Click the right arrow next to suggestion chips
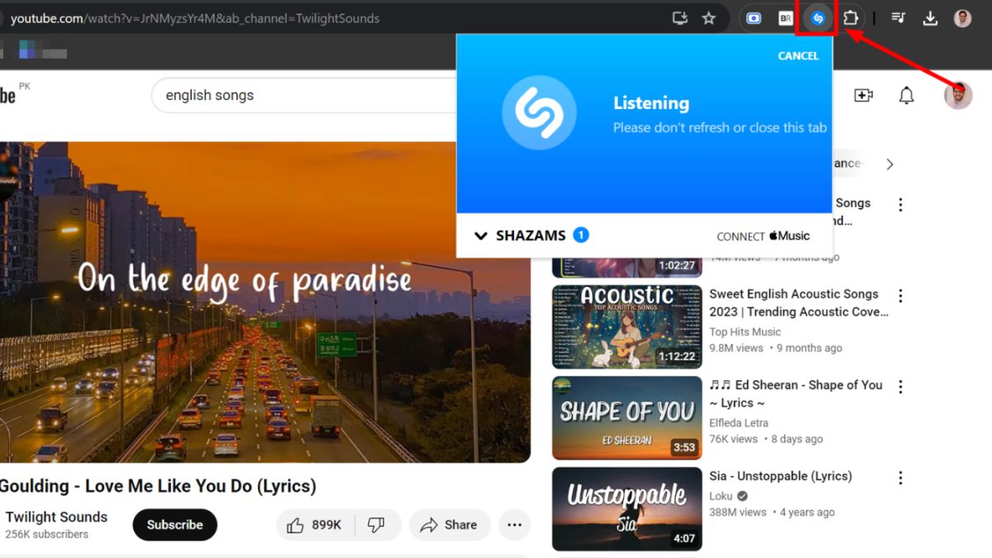This screenshot has height=558, width=992. (x=889, y=164)
